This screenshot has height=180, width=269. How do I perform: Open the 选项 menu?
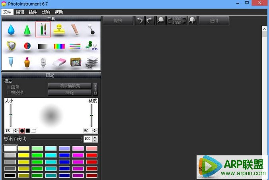[x=46, y=12]
